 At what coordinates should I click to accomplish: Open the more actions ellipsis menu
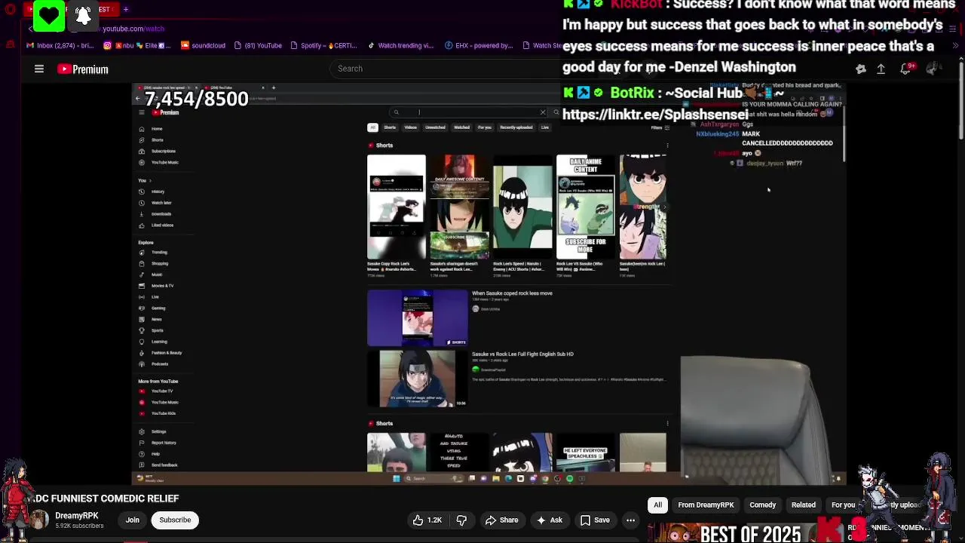(630, 520)
